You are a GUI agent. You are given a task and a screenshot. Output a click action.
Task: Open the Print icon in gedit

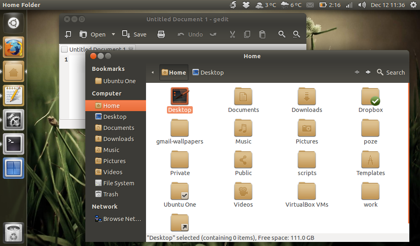click(161, 34)
